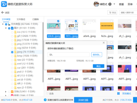The width and height of the screenshot is (137, 103).
Task: Click the eps folder icon
Action: 15,88
